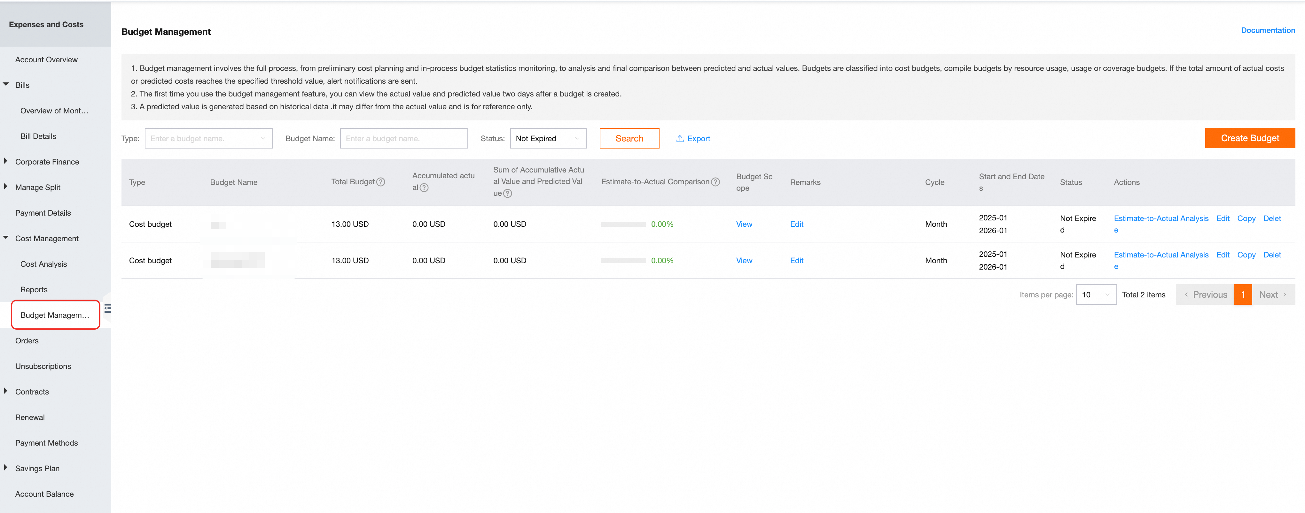Open the Status dropdown showing Not Expired

(548, 139)
